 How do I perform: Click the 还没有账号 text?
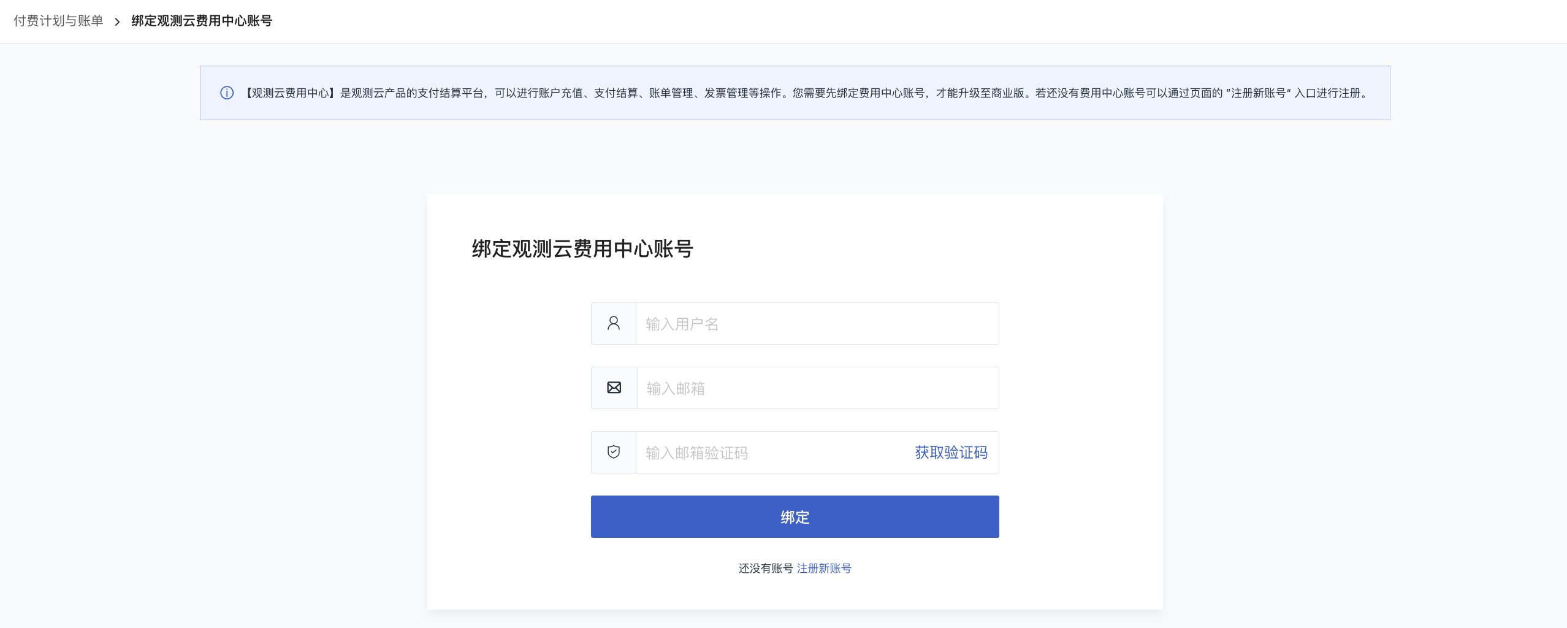click(x=766, y=569)
